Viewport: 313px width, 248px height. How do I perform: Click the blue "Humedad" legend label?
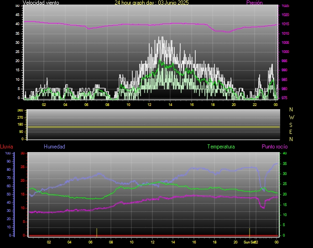point(54,147)
